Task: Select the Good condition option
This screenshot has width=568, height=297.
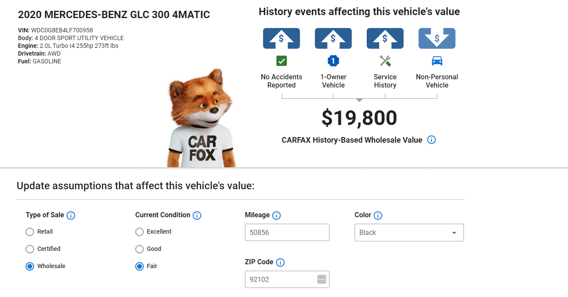Action: pyautogui.click(x=140, y=249)
